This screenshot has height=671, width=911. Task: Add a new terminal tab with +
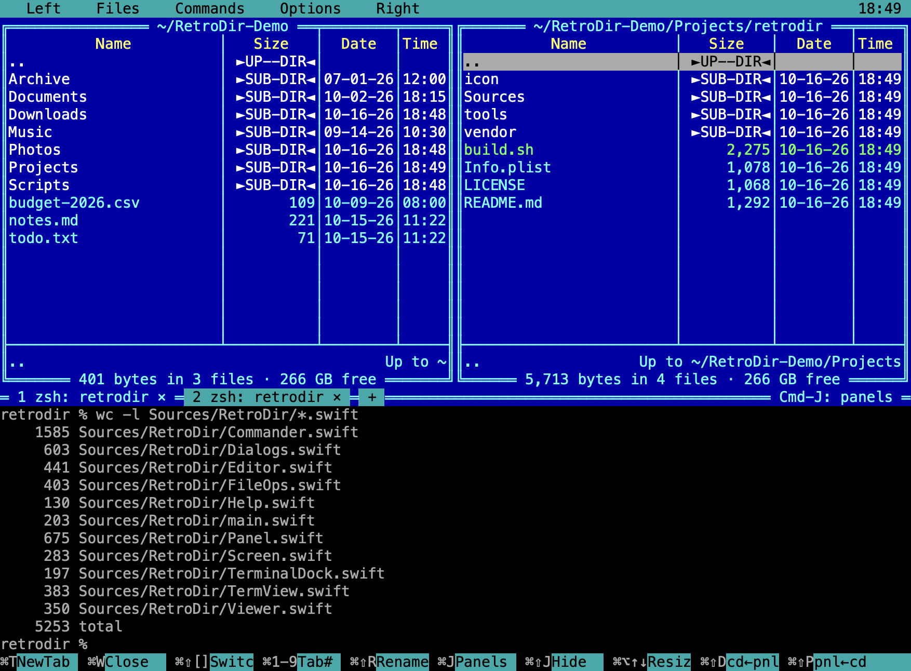(372, 397)
